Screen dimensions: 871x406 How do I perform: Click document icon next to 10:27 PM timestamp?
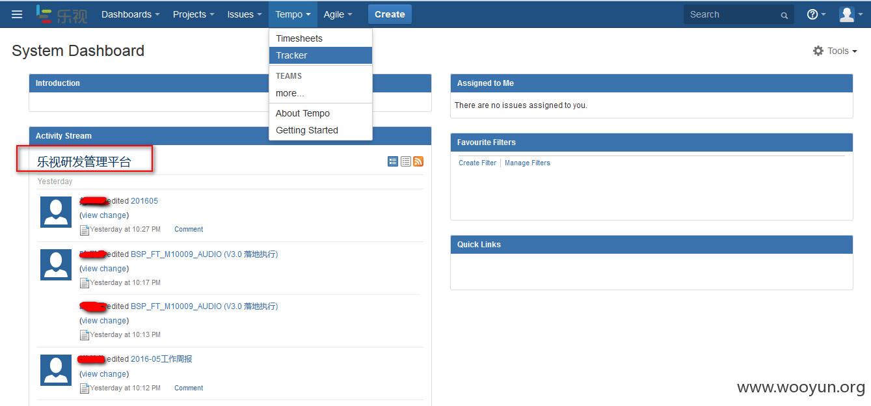pyautogui.click(x=85, y=230)
